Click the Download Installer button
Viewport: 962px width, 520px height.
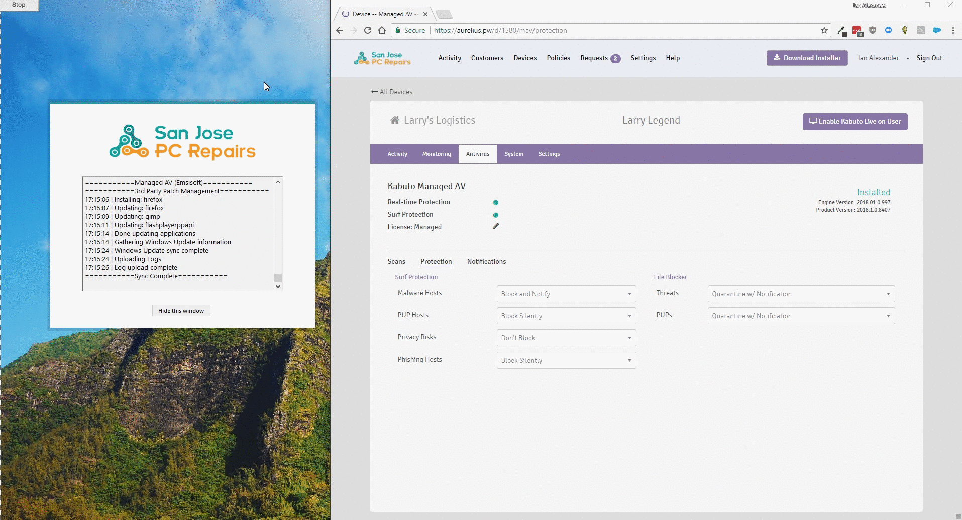(807, 58)
